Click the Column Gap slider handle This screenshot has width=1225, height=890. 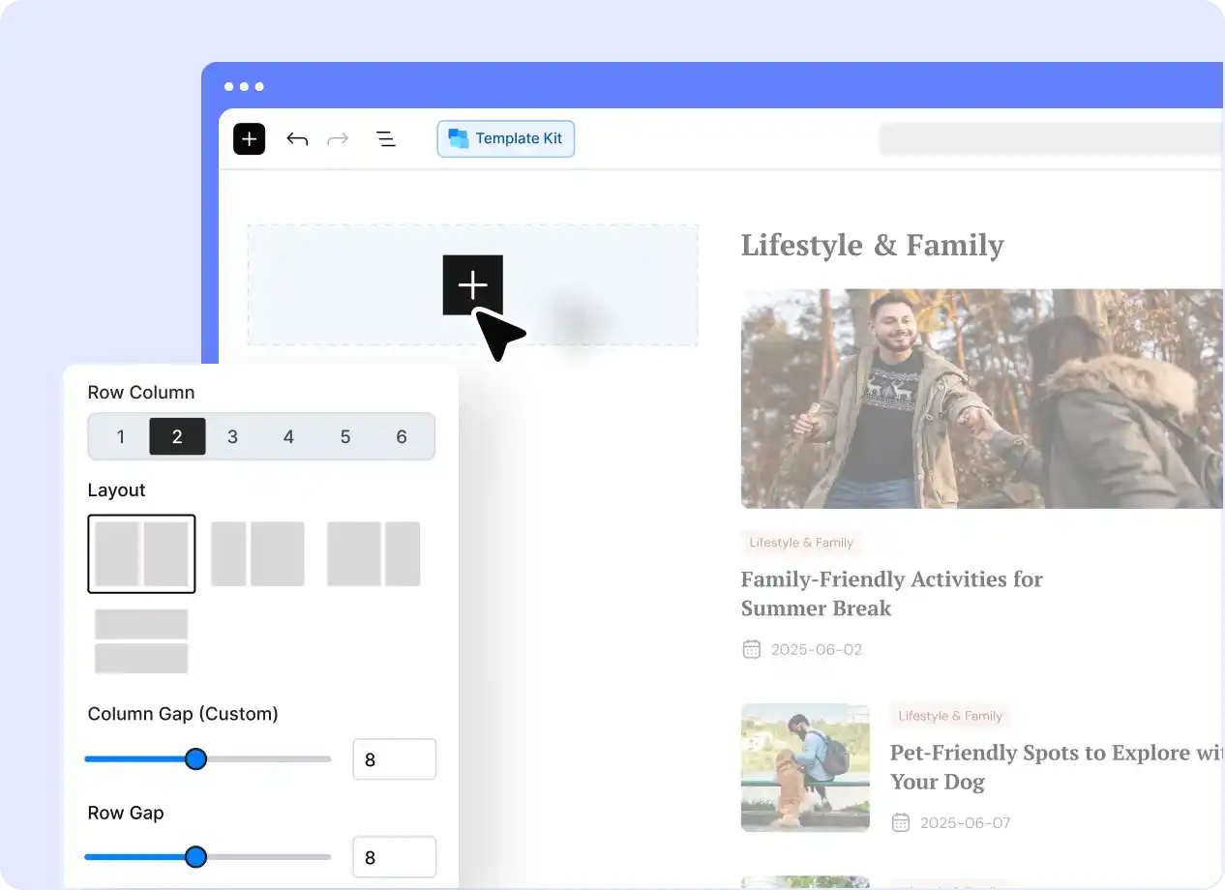pos(196,759)
